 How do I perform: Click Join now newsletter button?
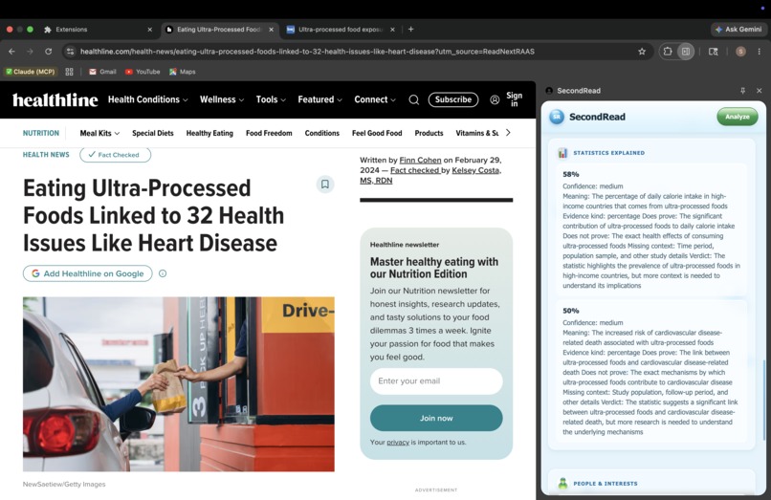click(436, 418)
